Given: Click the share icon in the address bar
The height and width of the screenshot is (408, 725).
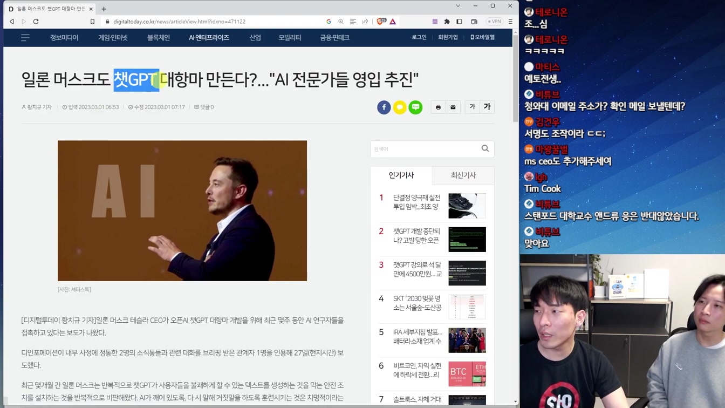Looking at the screenshot, I should (365, 22).
